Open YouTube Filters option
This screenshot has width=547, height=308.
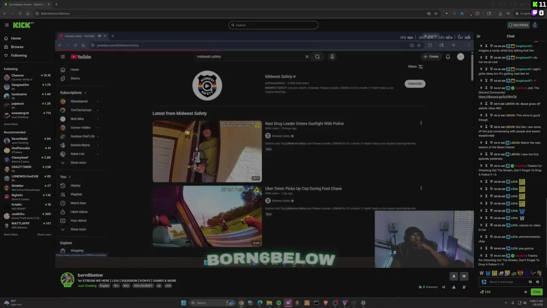pos(415,67)
